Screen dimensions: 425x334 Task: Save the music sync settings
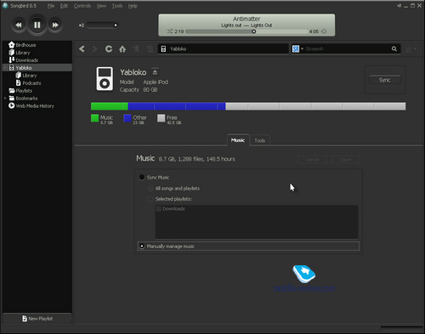point(346,160)
